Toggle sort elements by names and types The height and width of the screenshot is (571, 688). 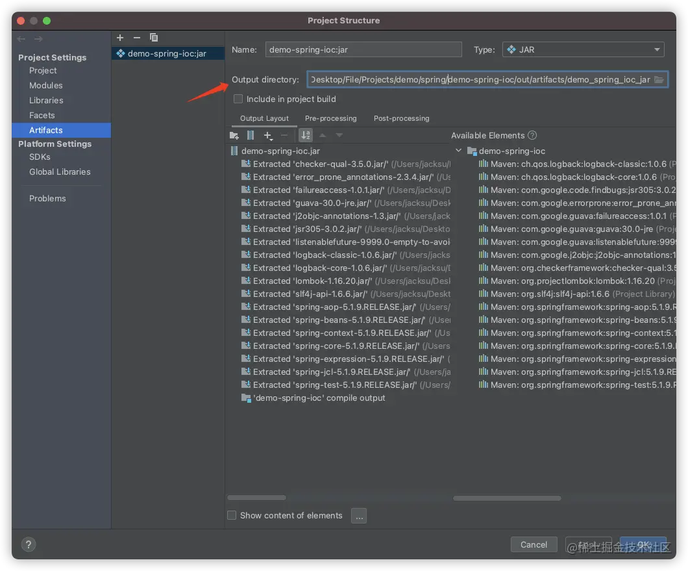click(x=306, y=135)
